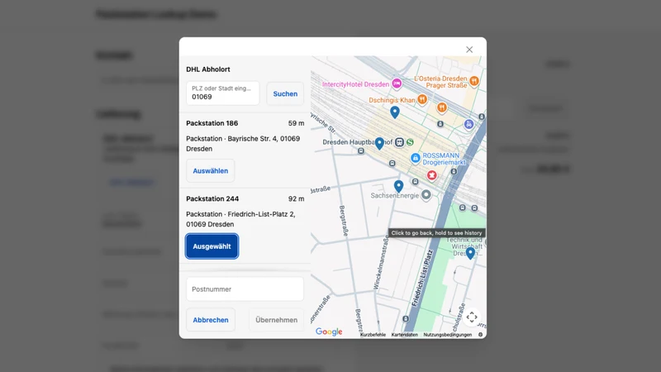This screenshot has height=372, width=661.
Task: Click the Packstation 186 title text
Action: click(x=212, y=123)
